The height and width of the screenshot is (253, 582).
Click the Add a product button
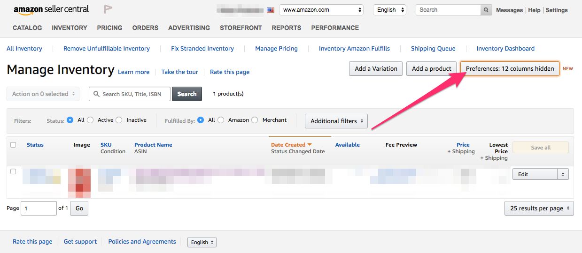tap(432, 68)
